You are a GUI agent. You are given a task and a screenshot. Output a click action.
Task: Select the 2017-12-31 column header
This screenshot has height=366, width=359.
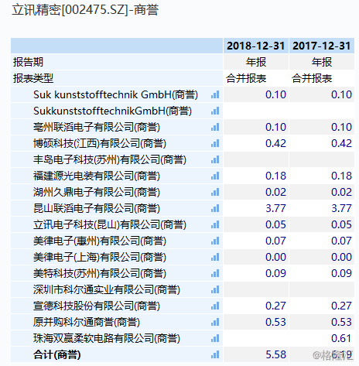click(x=322, y=46)
